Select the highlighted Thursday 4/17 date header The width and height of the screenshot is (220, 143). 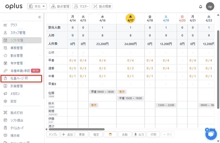pos(130,18)
